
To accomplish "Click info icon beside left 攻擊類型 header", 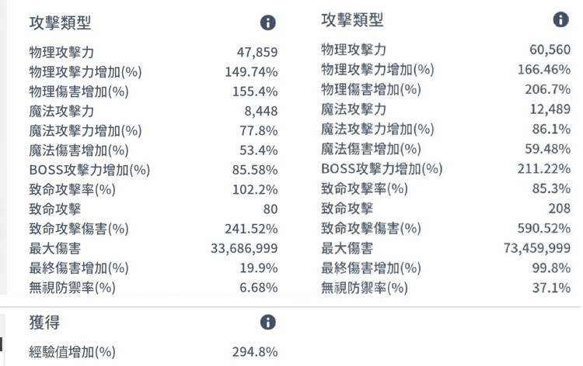I will 267,22.
